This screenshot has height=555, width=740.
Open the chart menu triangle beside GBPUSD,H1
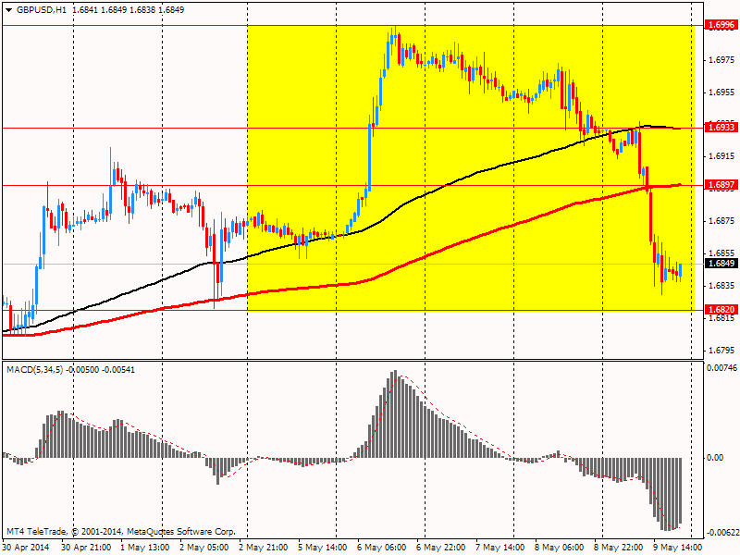[x=8, y=10]
